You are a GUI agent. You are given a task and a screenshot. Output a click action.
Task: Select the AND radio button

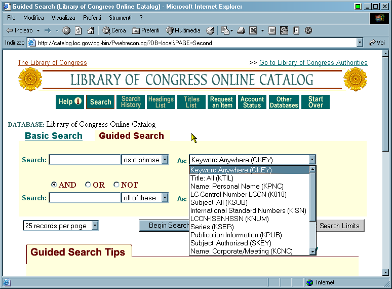(x=54, y=185)
